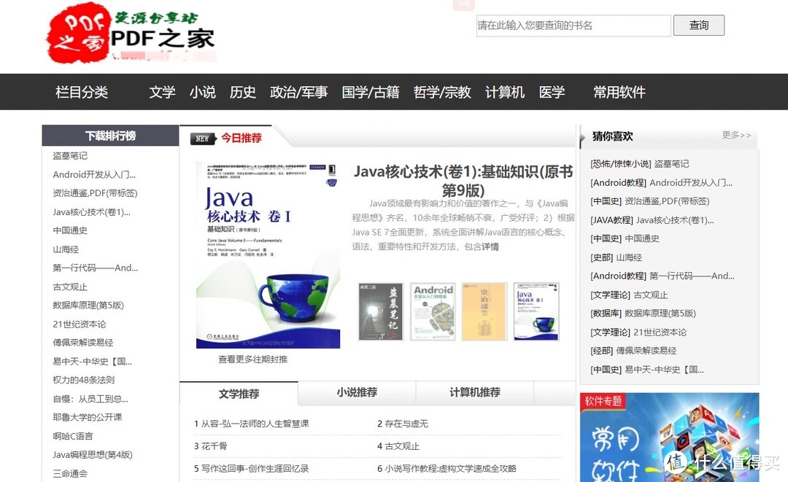The width and height of the screenshot is (788, 482).
Task: Click 详情 at the end of the description
Action: (490, 246)
